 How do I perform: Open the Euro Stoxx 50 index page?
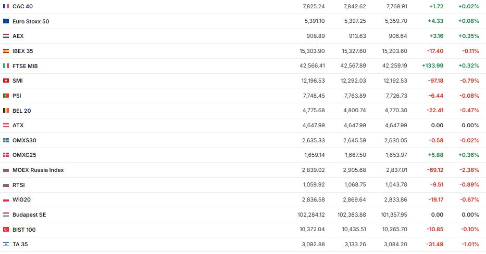(x=31, y=21)
